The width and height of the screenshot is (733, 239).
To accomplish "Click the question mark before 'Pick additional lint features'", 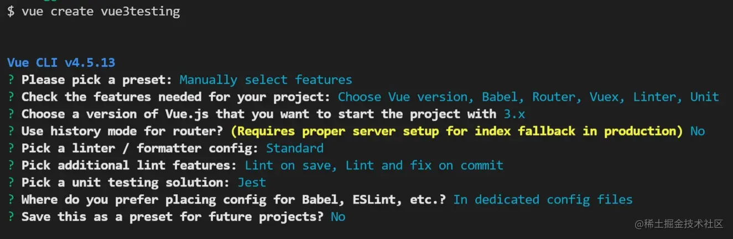I will 11,165.
